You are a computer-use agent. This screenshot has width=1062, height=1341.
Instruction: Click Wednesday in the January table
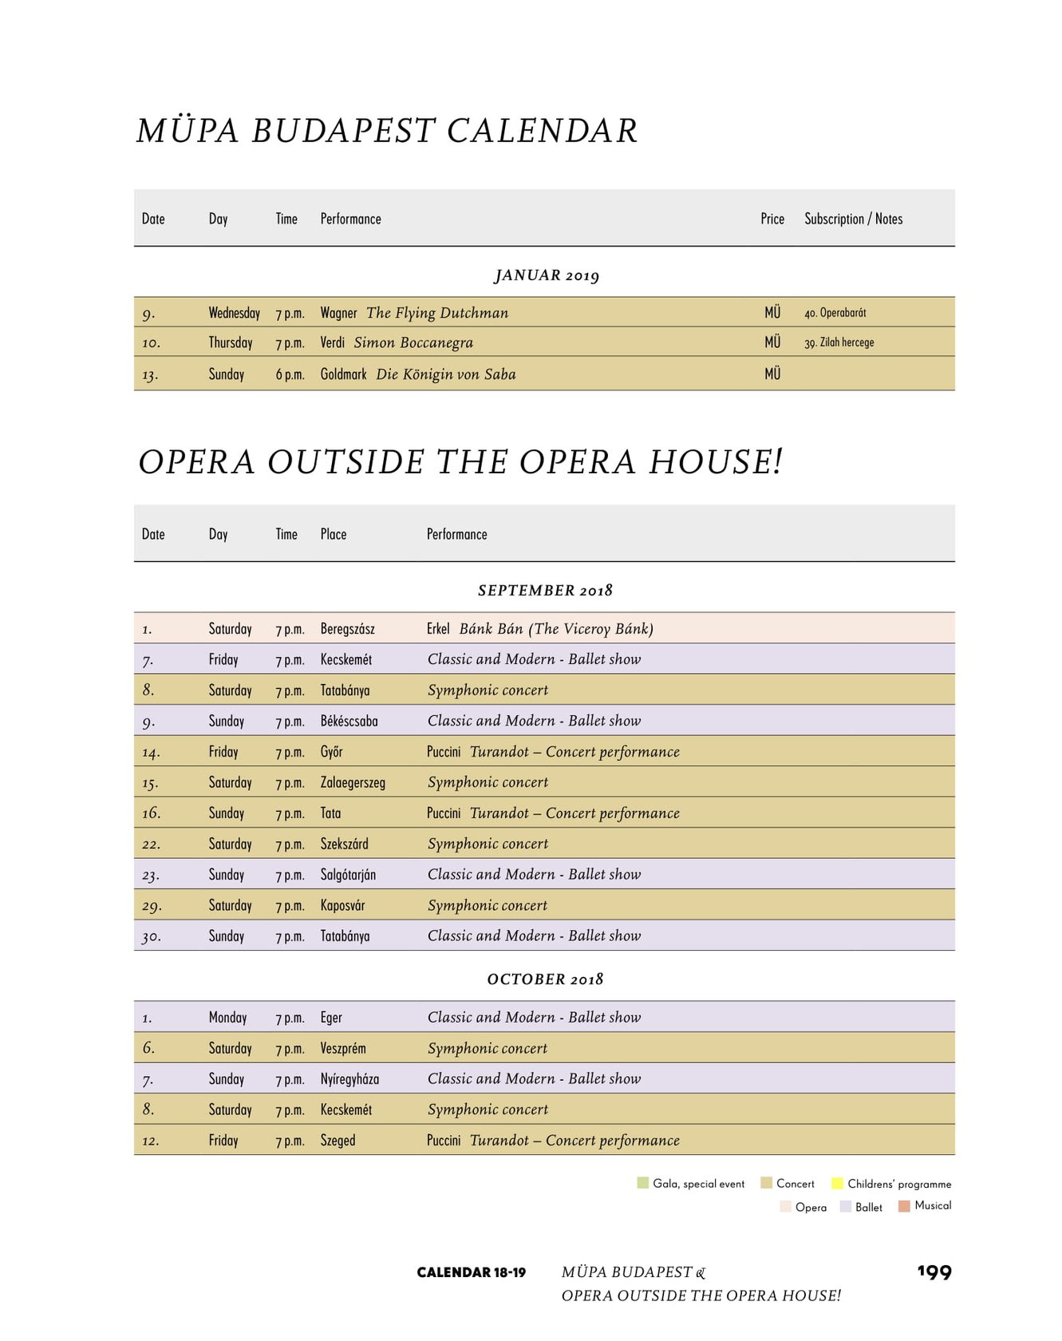[235, 313]
